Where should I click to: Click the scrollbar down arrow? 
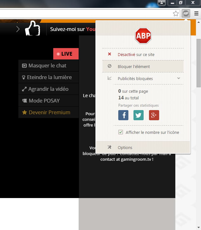tap(199, 228)
